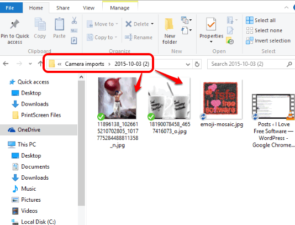This screenshot has height=225, width=295.
Task: Click the History icon in Open group
Action: [230, 40]
